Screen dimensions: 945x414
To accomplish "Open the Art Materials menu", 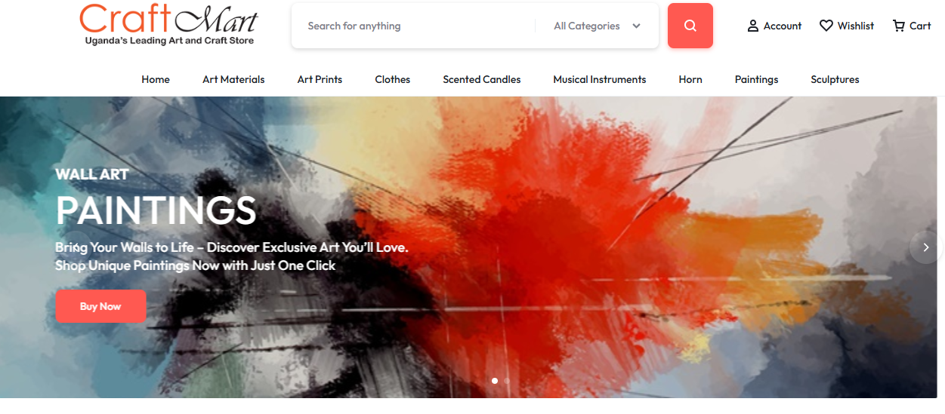I will [x=233, y=79].
